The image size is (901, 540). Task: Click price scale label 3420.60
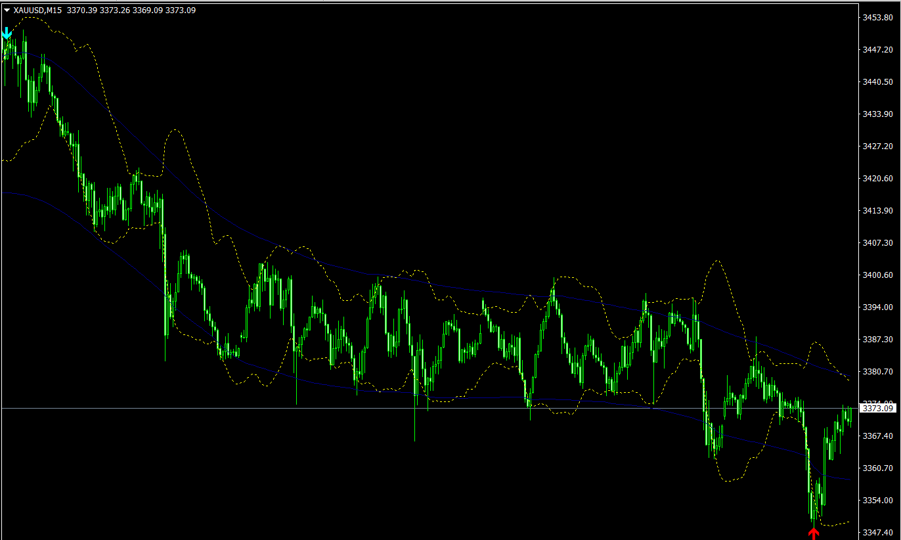[x=877, y=178]
